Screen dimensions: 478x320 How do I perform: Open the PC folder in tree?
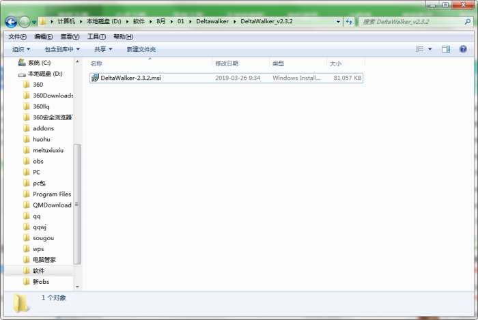[32, 172]
